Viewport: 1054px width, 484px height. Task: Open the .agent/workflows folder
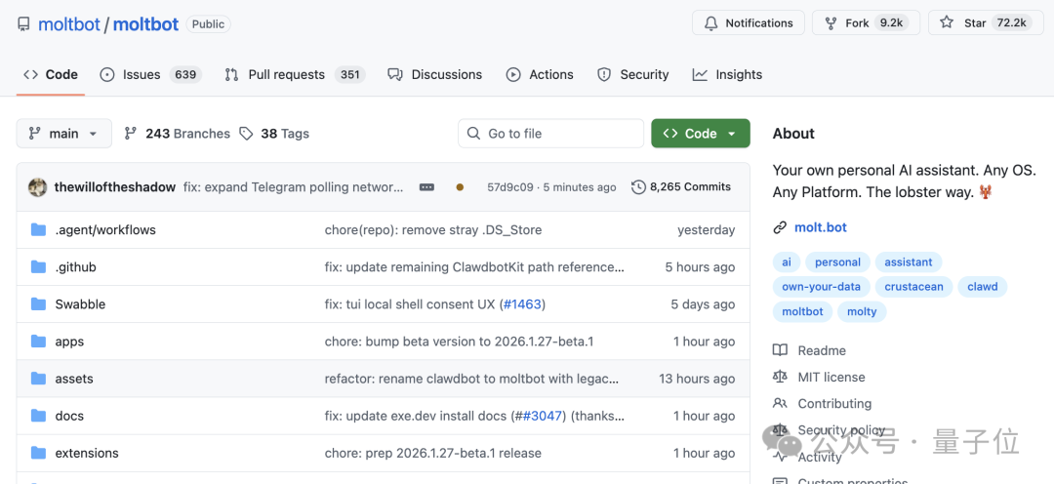tap(105, 230)
